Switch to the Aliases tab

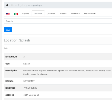(x=63, y=14)
